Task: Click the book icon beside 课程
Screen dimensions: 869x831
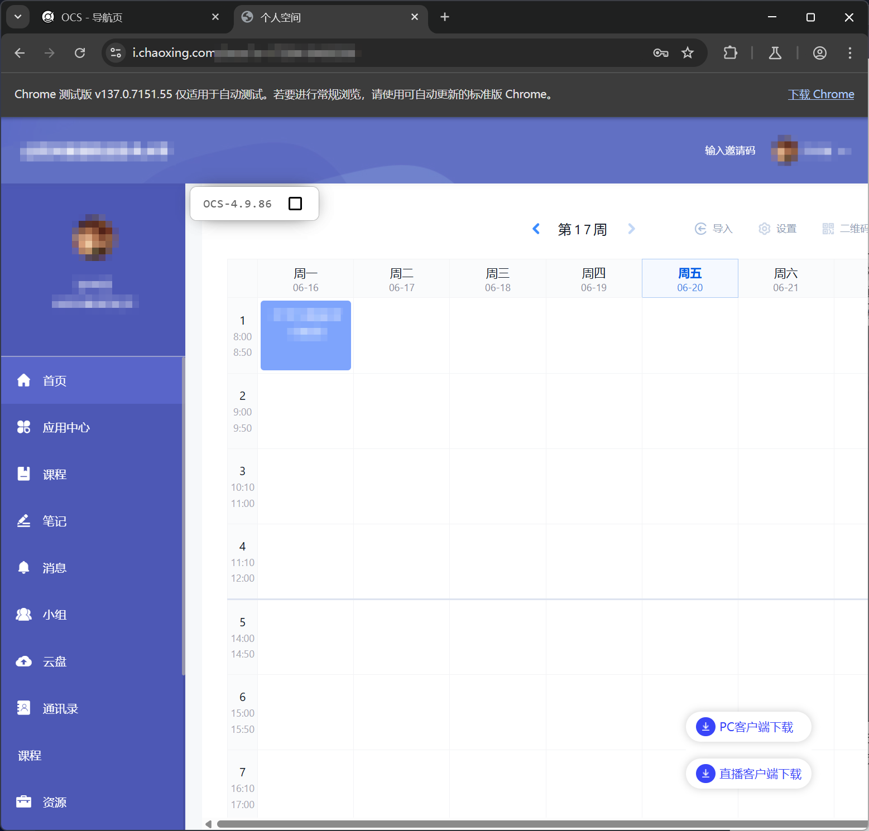Action: [x=23, y=474]
